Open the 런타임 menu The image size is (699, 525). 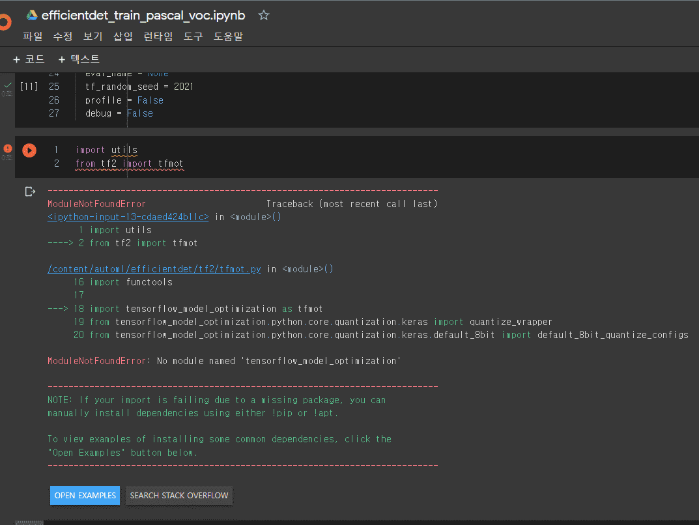click(x=158, y=36)
